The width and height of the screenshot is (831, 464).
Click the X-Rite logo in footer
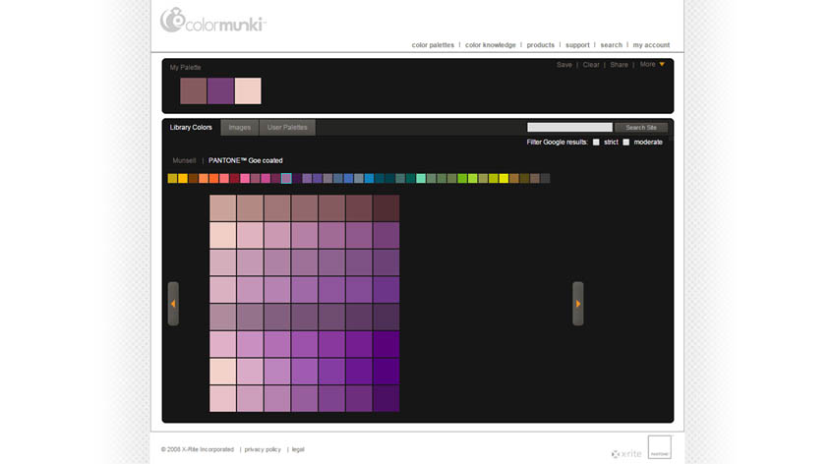[x=623, y=453]
